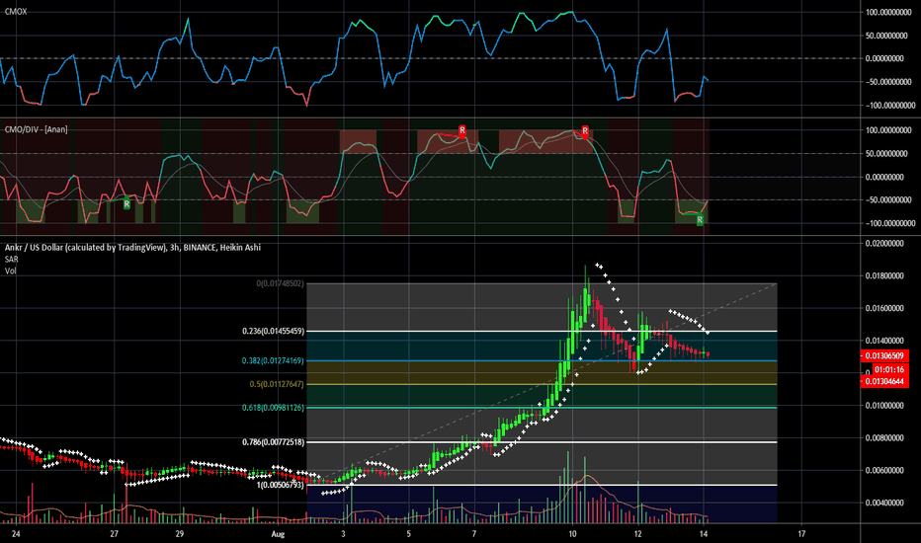Click the right red R marker in CMO/DIV pane
The width and height of the screenshot is (921, 543).
click(x=585, y=129)
